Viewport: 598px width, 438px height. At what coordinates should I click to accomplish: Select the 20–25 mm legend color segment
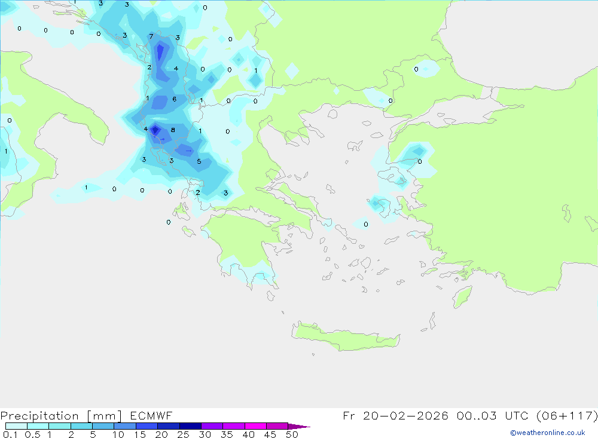tap(168, 426)
